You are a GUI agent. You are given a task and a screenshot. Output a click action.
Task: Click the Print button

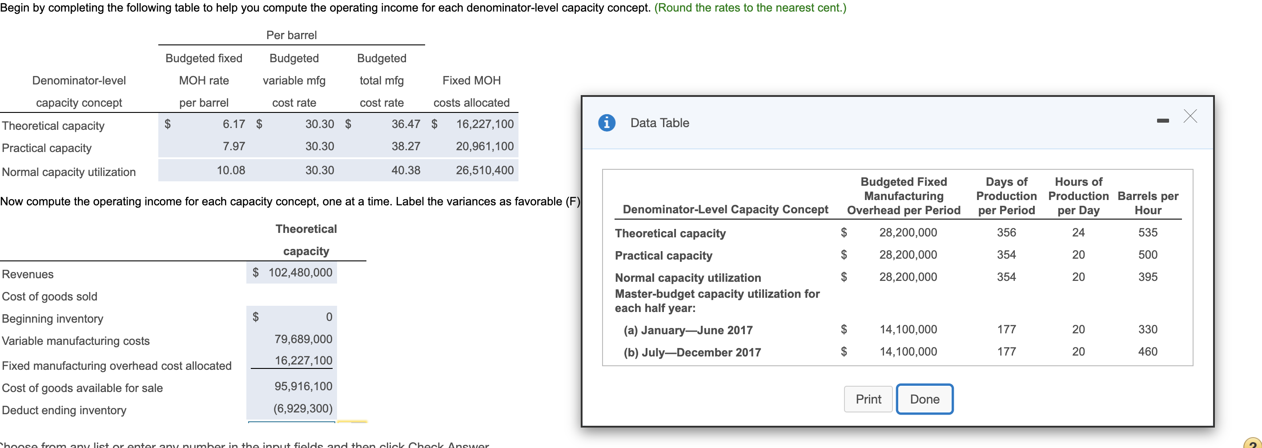pos(868,399)
